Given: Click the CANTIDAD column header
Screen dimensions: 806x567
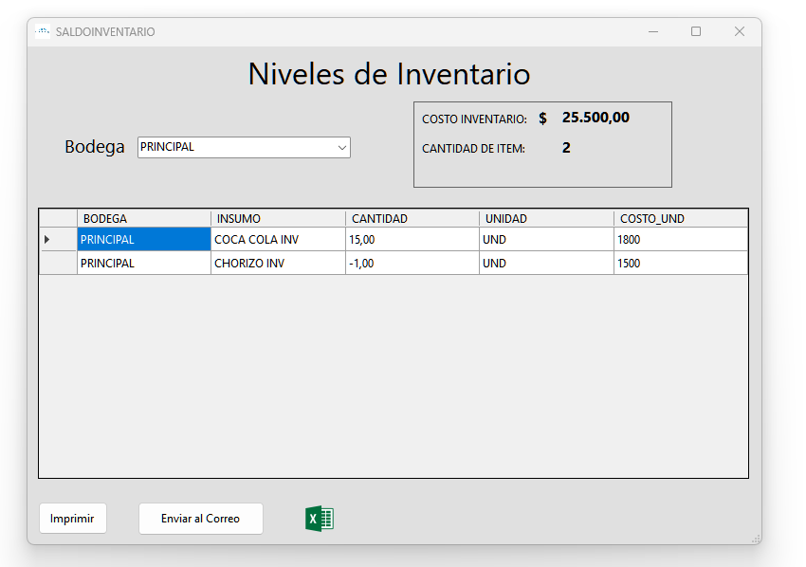Looking at the screenshot, I should [x=412, y=217].
